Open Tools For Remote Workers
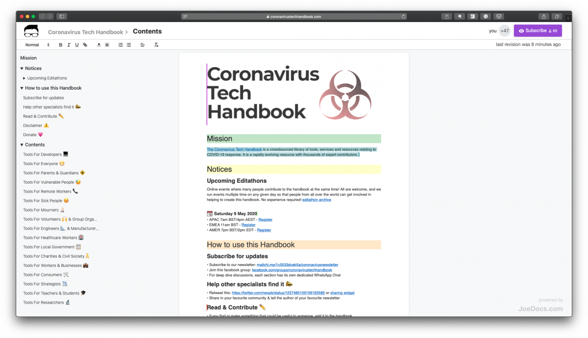Viewport: 588px width, 338px height. click(x=50, y=192)
